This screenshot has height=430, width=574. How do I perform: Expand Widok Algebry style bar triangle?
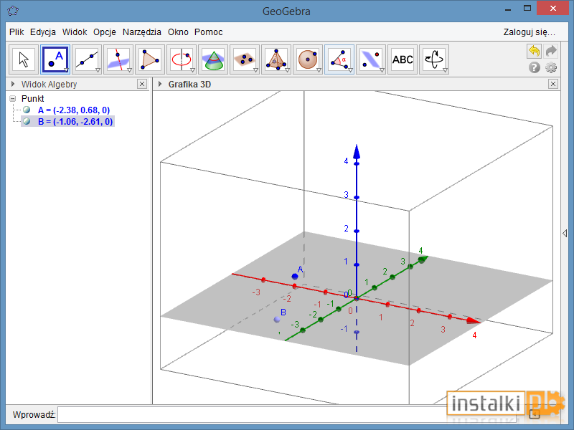[13, 84]
